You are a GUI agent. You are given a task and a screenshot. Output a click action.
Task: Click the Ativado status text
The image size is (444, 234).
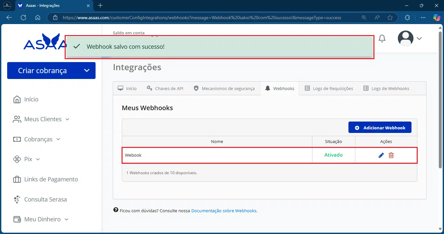[x=333, y=155]
